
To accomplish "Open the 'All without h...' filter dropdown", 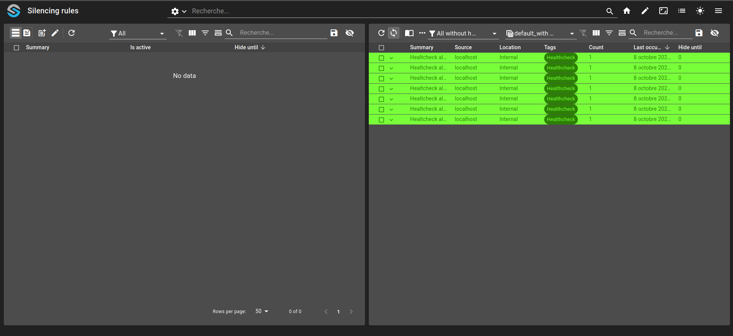I will [x=463, y=34].
